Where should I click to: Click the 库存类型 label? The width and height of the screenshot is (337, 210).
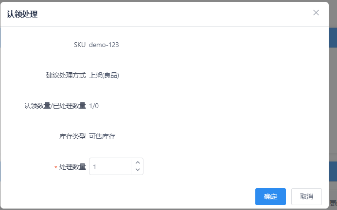72,136
